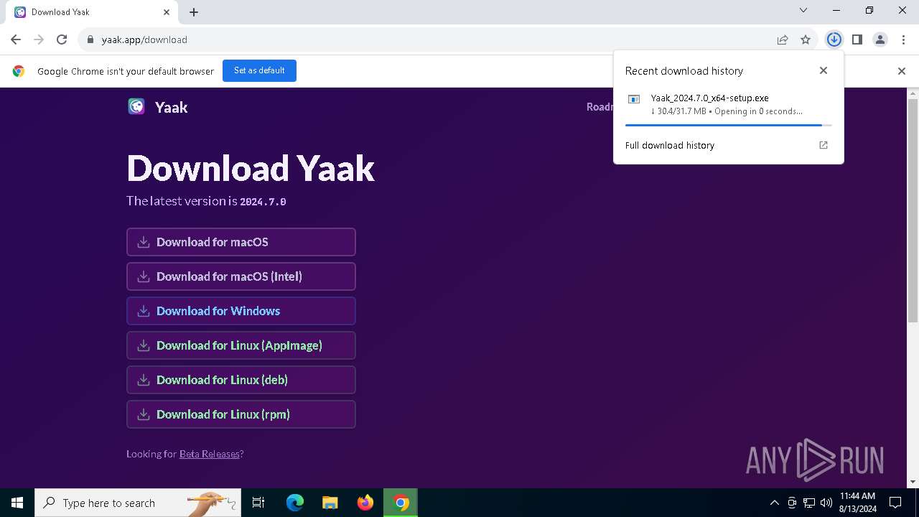The height and width of the screenshot is (517, 919).
Task: Open a new tab with plus icon
Action: click(194, 12)
